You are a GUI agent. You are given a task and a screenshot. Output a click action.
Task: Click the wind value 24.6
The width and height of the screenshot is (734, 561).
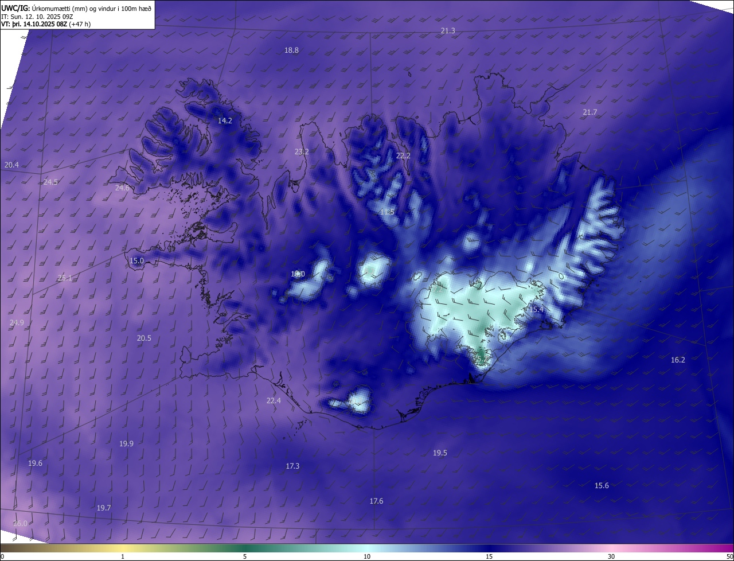(122, 188)
